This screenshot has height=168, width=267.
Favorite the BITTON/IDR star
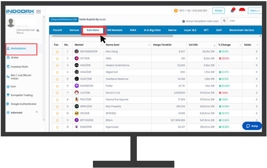pyautogui.click(x=57, y=120)
